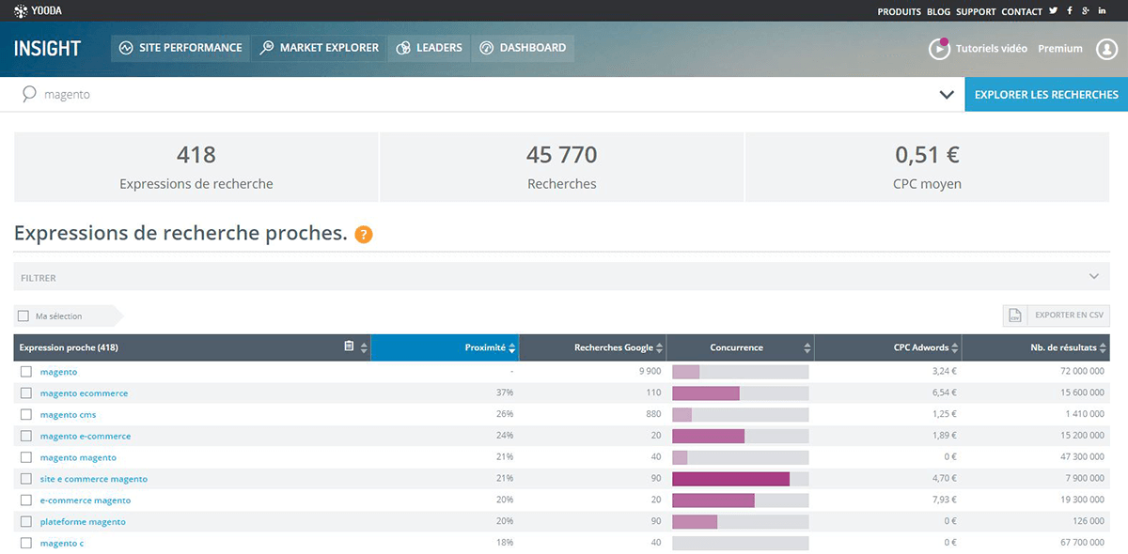The width and height of the screenshot is (1128, 554).
Task: Sort by Expression proche column arrows
Action: (x=364, y=347)
